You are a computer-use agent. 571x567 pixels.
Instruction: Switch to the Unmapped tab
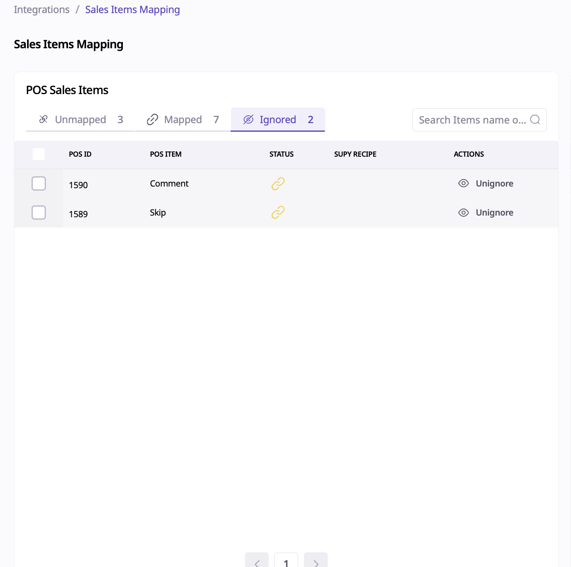(x=81, y=119)
